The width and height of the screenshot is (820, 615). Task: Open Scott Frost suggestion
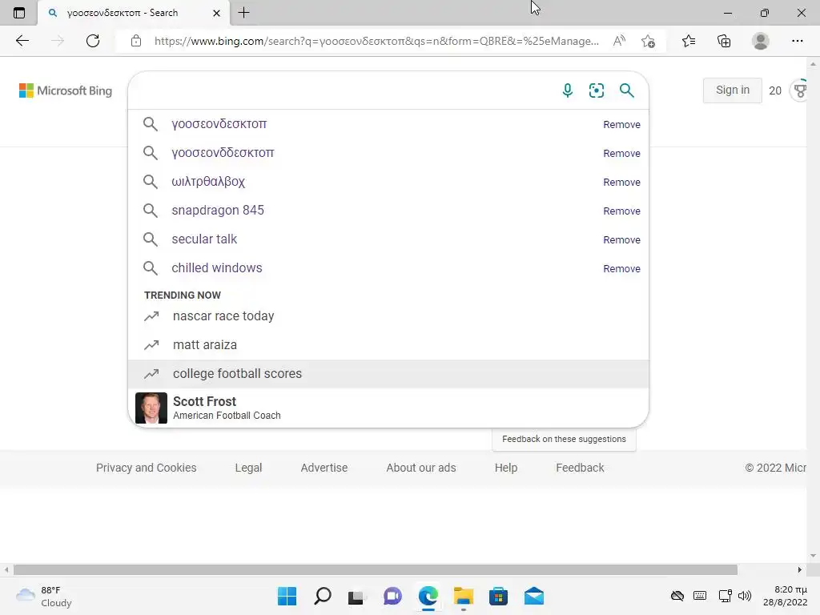[x=388, y=408]
